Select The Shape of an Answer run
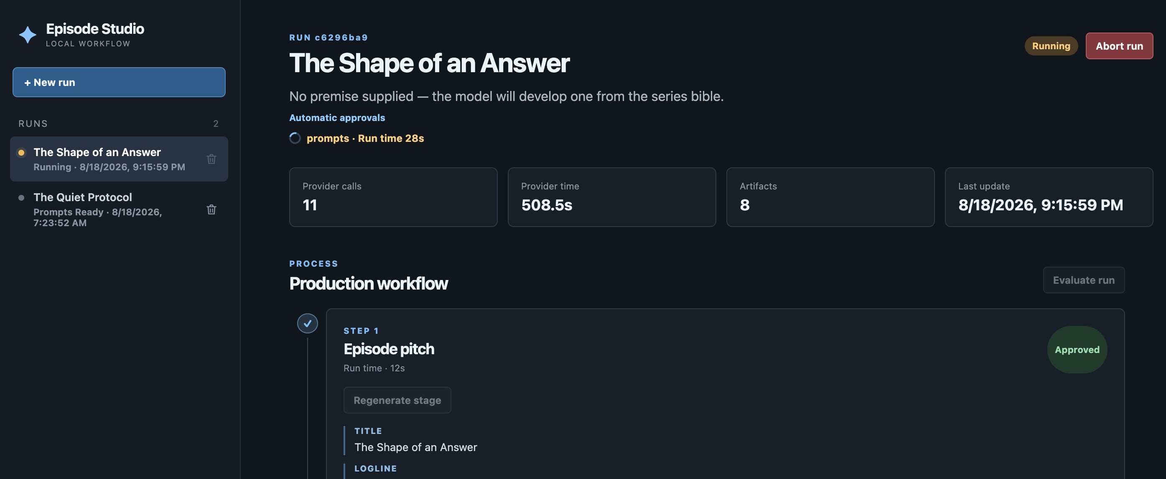This screenshot has width=1166, height=479. click(119, 159)
